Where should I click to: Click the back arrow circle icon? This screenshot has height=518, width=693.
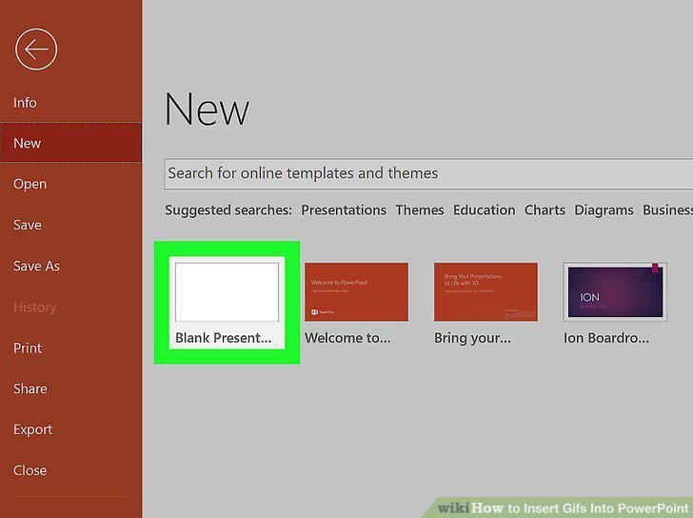click(x=36, y=50)
